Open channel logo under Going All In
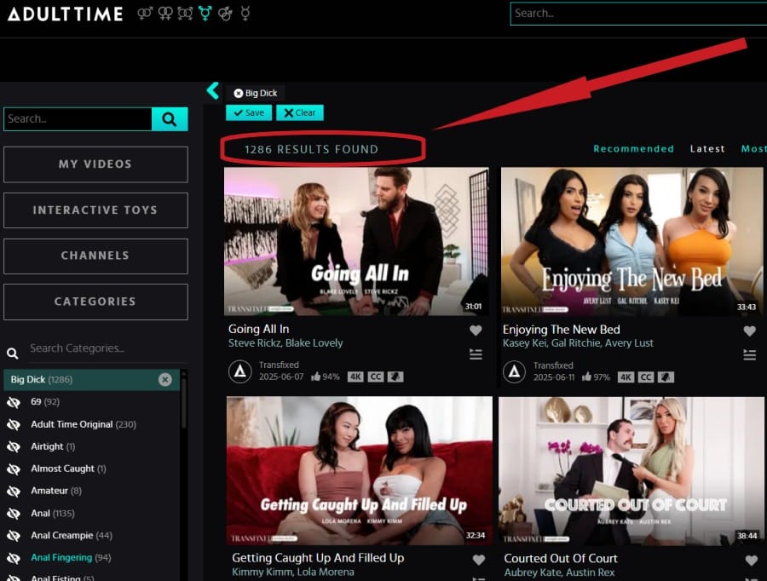This screenshot has height=581, width=767. [239, 371]
